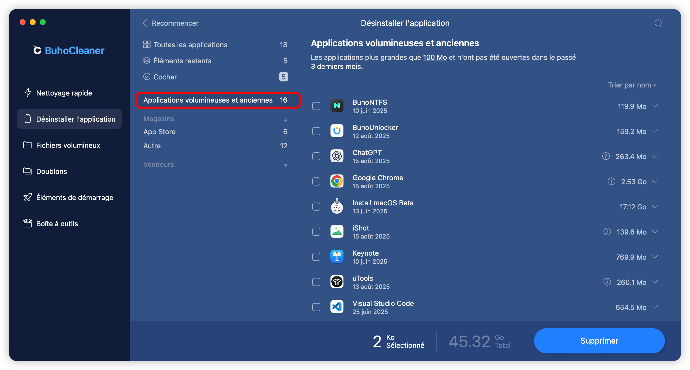Image resolution: width=690 pixels, height=370 pixels.
Task: Check the Visual Studio Code checkbox
Action: 316,307
